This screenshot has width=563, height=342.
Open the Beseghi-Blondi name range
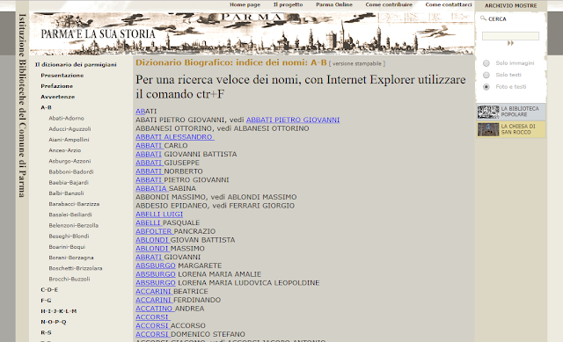(69, 236)
